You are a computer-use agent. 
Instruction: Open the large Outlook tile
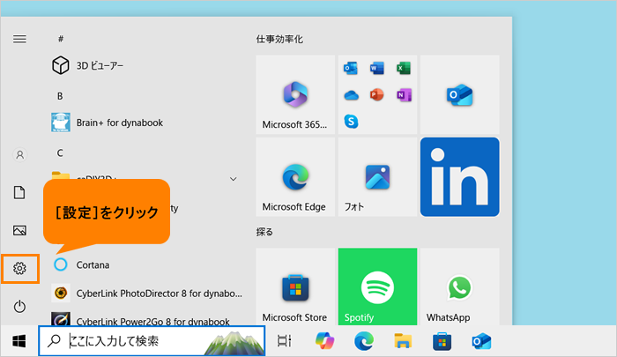pyautogui.click(x=459, y=94)
